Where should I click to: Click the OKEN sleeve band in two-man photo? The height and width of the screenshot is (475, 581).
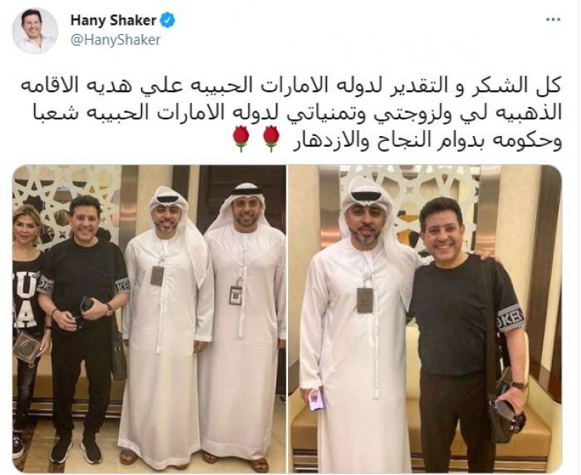510,319
